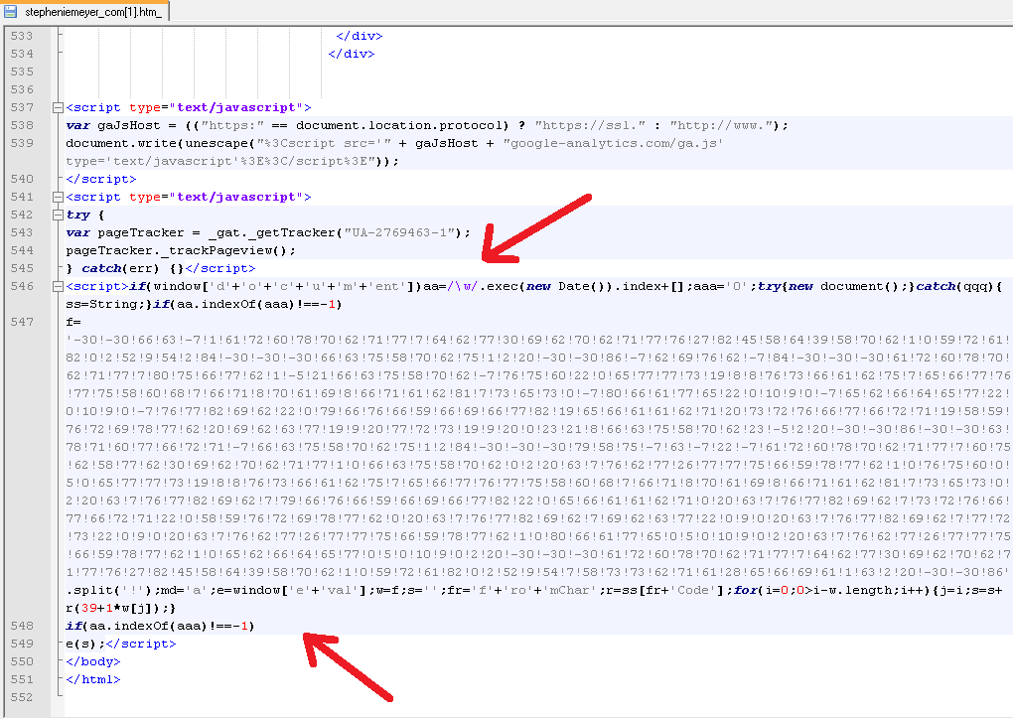The image size is (1013, 719).
Task: Click 'catch(qqq)' on line 546
Action: 955,286
